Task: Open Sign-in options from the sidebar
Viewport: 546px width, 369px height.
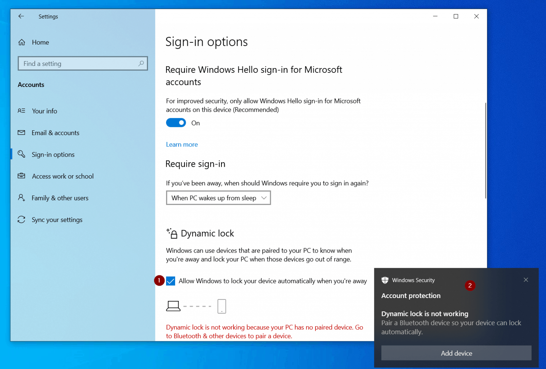Action: (x=53, y=154)
